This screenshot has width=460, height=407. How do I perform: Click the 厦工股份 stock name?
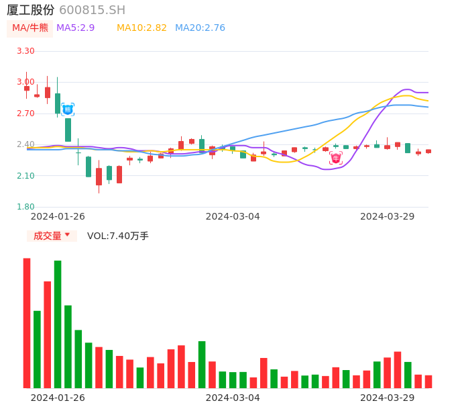pyautogui.click(x=30, y=10)
